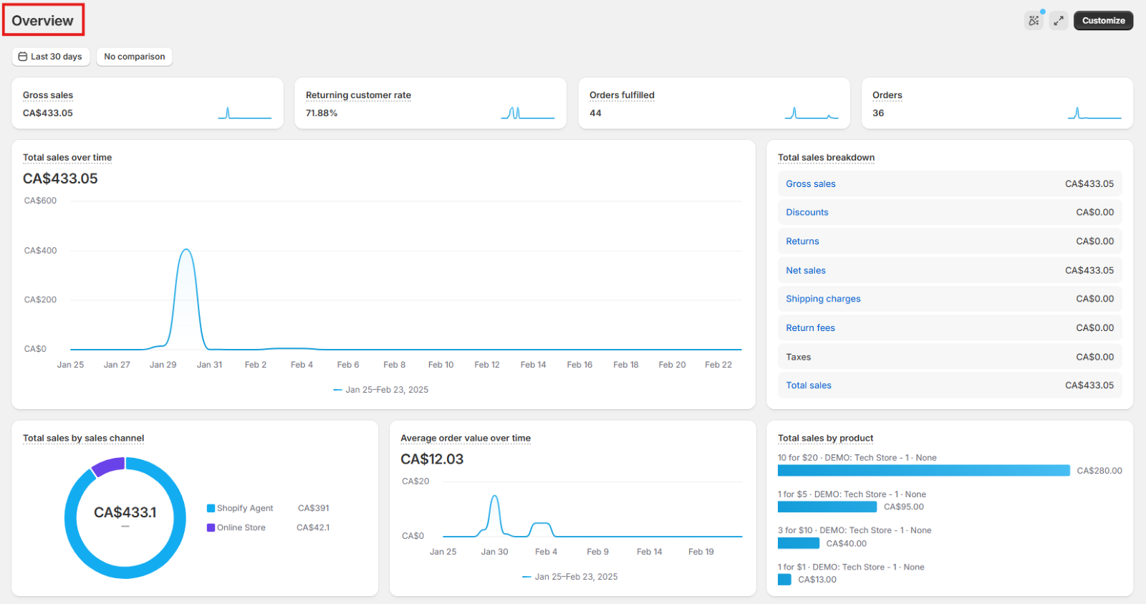
Task: Open the Shipping charges link
Action: point(823,299)
